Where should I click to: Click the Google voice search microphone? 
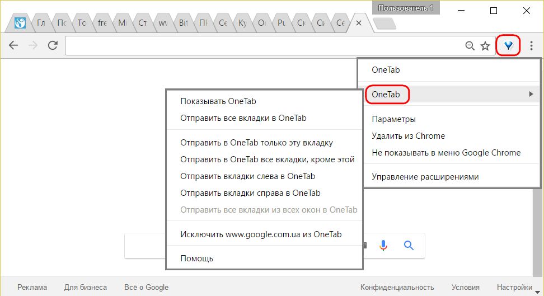point(383,245)
